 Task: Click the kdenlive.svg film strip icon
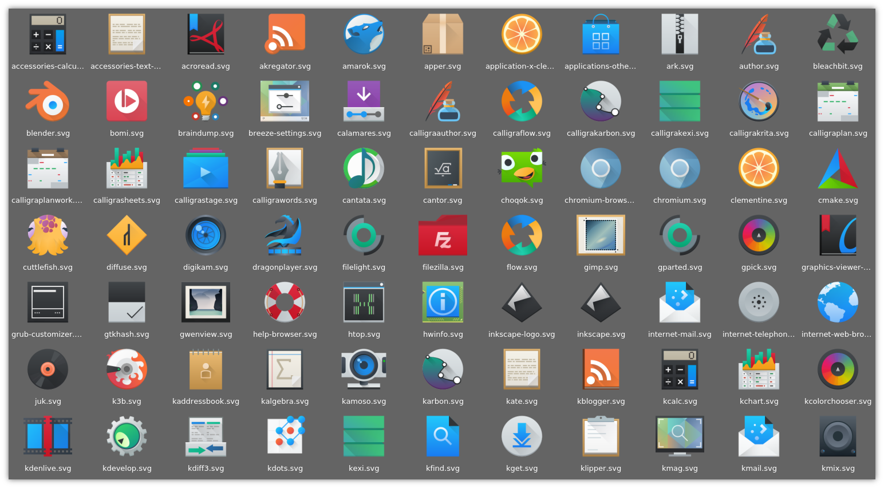pyautogui.click(x=48, y=436)
